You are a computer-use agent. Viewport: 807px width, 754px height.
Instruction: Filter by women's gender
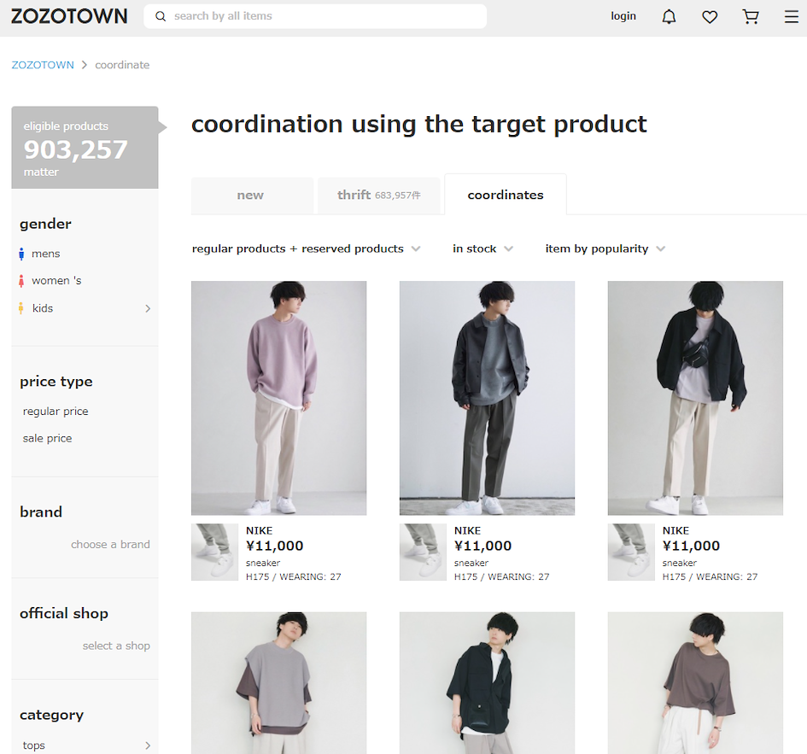(x=56, y=280)
